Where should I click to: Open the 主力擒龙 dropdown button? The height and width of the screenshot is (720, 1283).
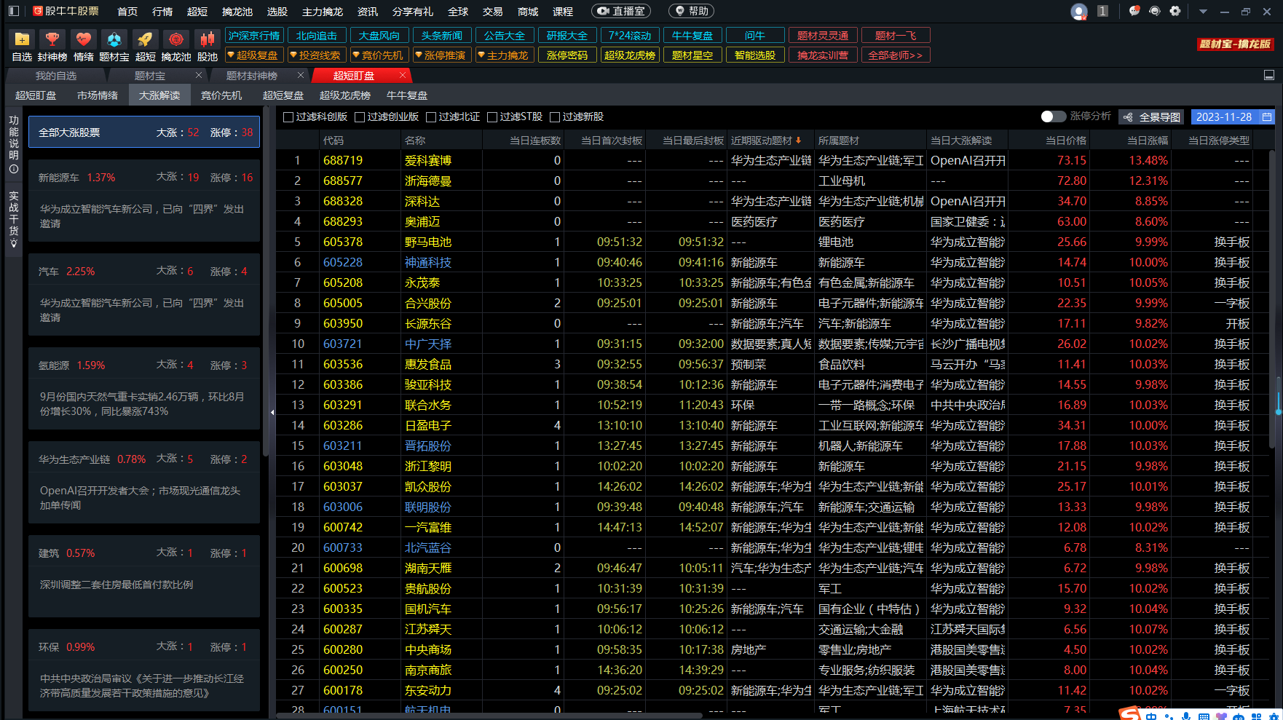pyautogui.click(x=503, y=55)
